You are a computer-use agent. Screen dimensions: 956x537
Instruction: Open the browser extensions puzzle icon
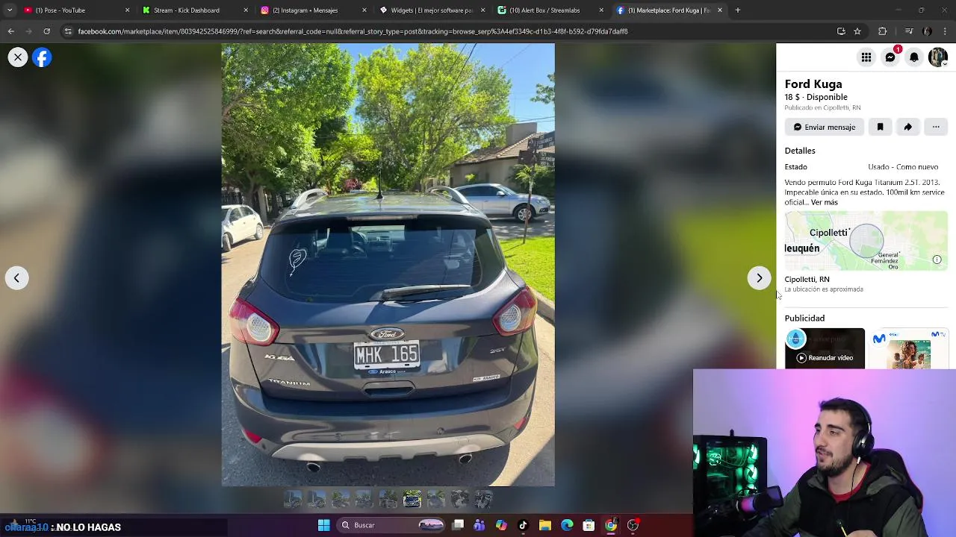[883, 31]
